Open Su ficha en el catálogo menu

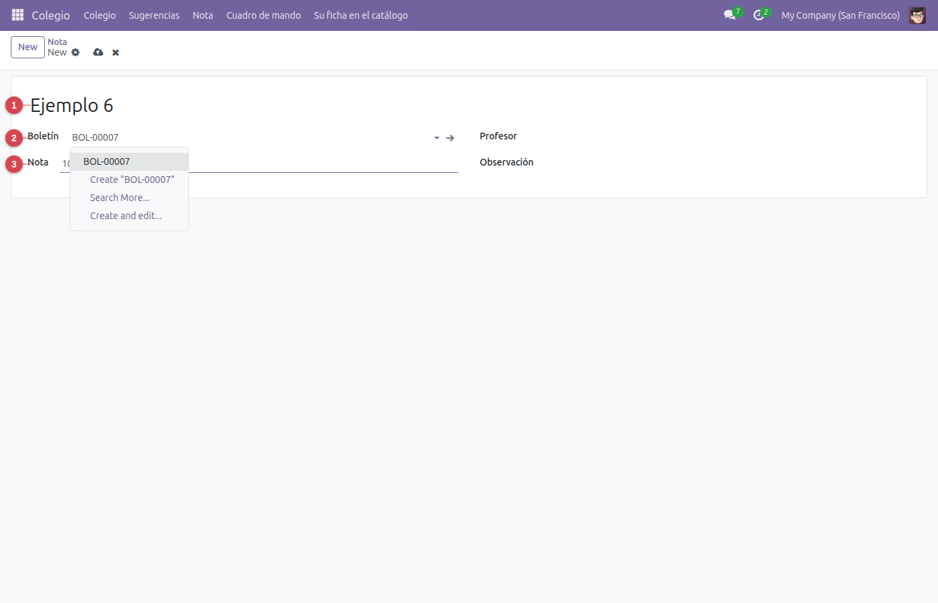[x=361, y=15]
